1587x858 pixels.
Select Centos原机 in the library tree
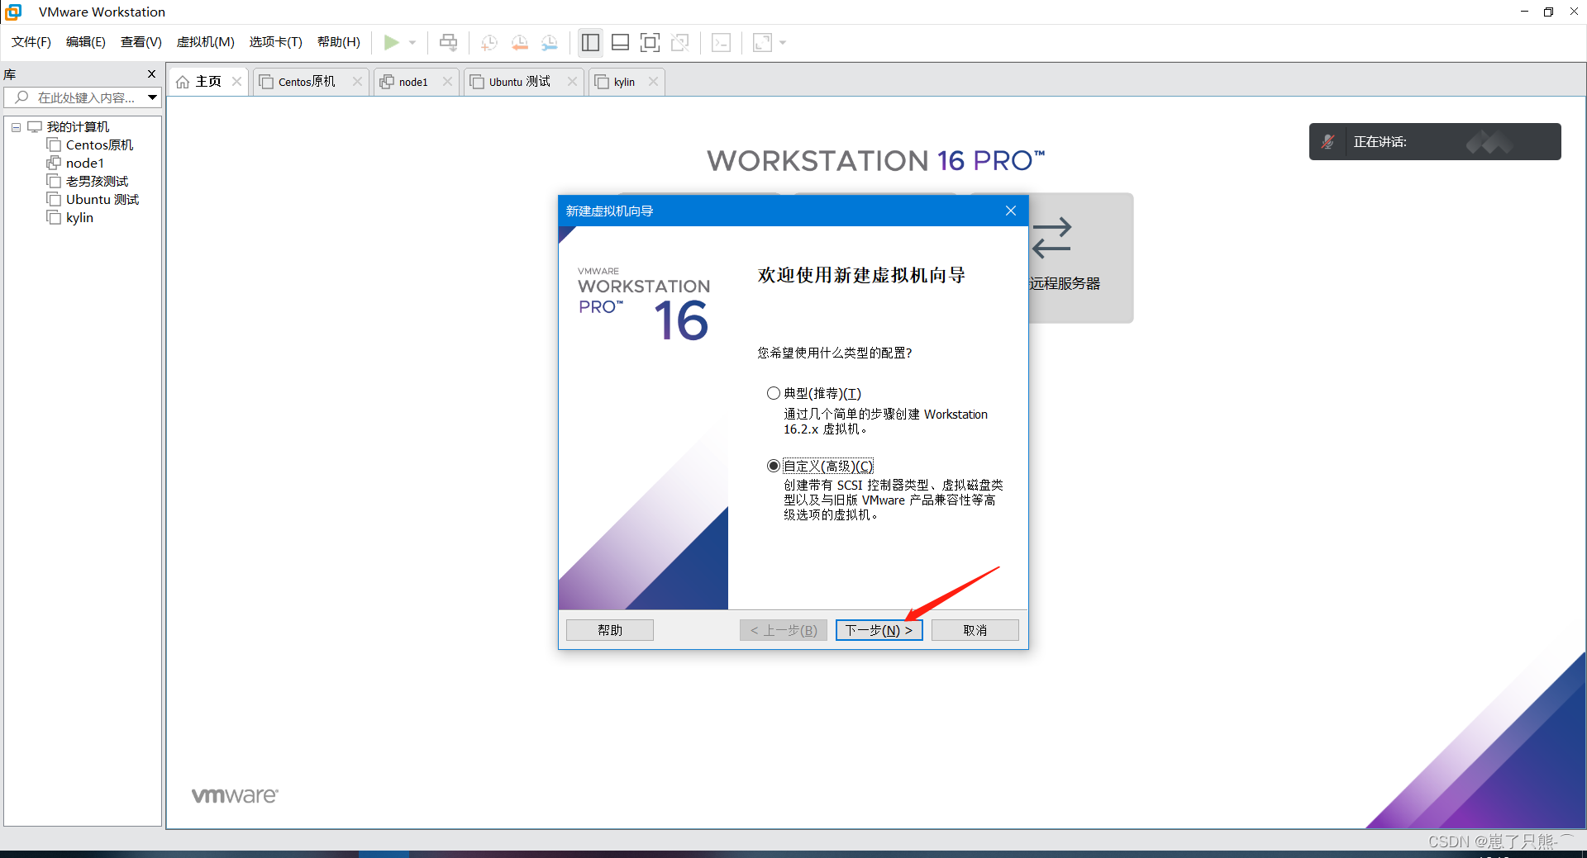[x=99, y=145]
